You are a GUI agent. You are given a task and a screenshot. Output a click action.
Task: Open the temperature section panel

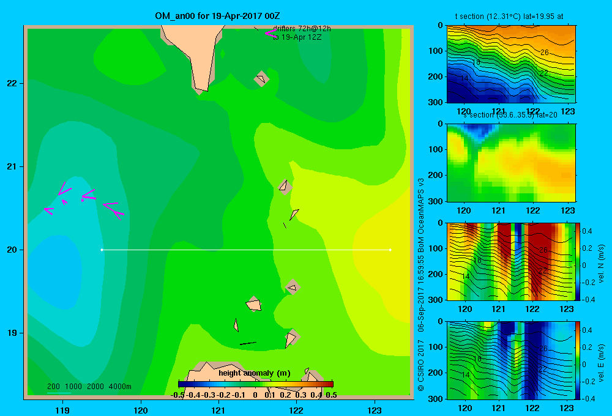511,64
